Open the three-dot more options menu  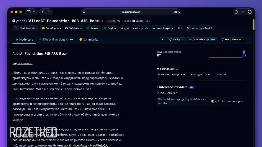(162, 40)
